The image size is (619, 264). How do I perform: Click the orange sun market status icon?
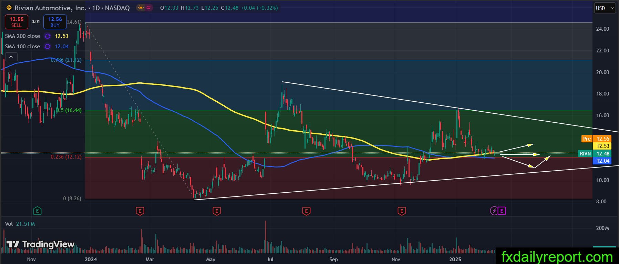point(141,8)
